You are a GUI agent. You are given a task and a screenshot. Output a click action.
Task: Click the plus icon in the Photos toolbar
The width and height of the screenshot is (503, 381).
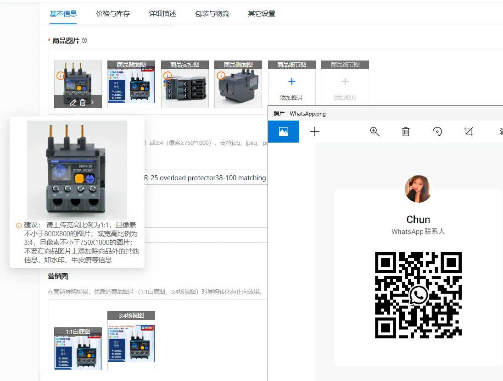[315, 132]
